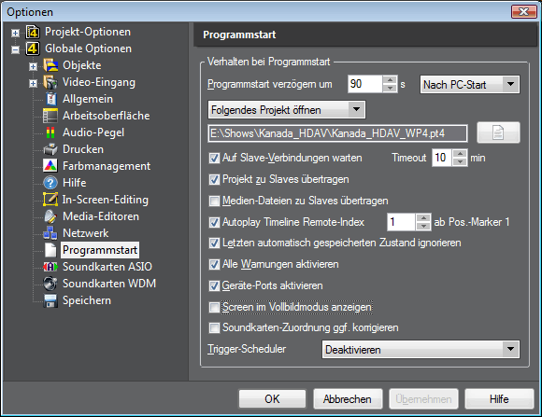Image resolution: width=542 pixels, height=417 pixels.
Task: Open the Drucken printer icon
Action: point(50,149)
